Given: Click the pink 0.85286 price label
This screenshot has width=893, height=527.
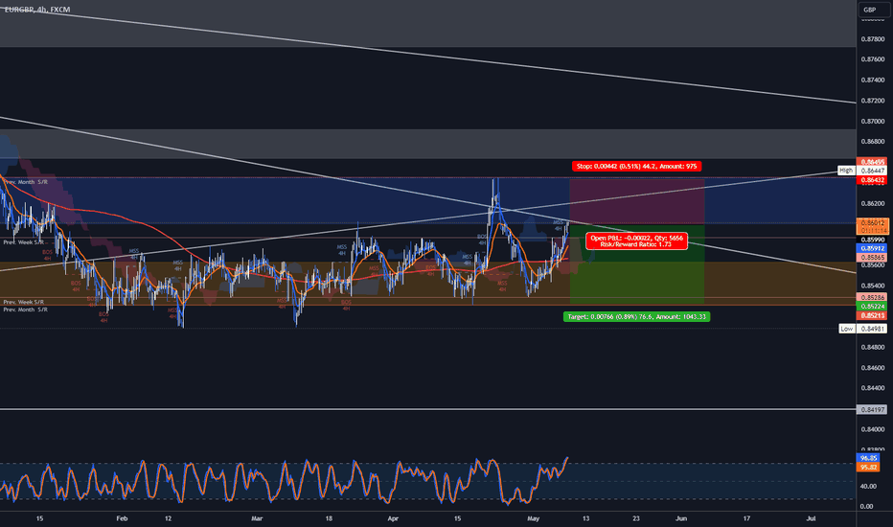Looking at the screenshot, I should (873, 297).
